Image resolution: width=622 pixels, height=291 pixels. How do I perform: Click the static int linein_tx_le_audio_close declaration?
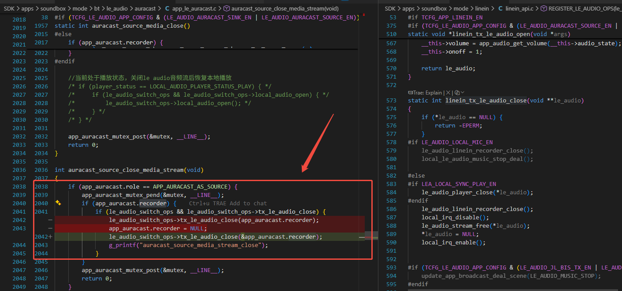(496, 101)
